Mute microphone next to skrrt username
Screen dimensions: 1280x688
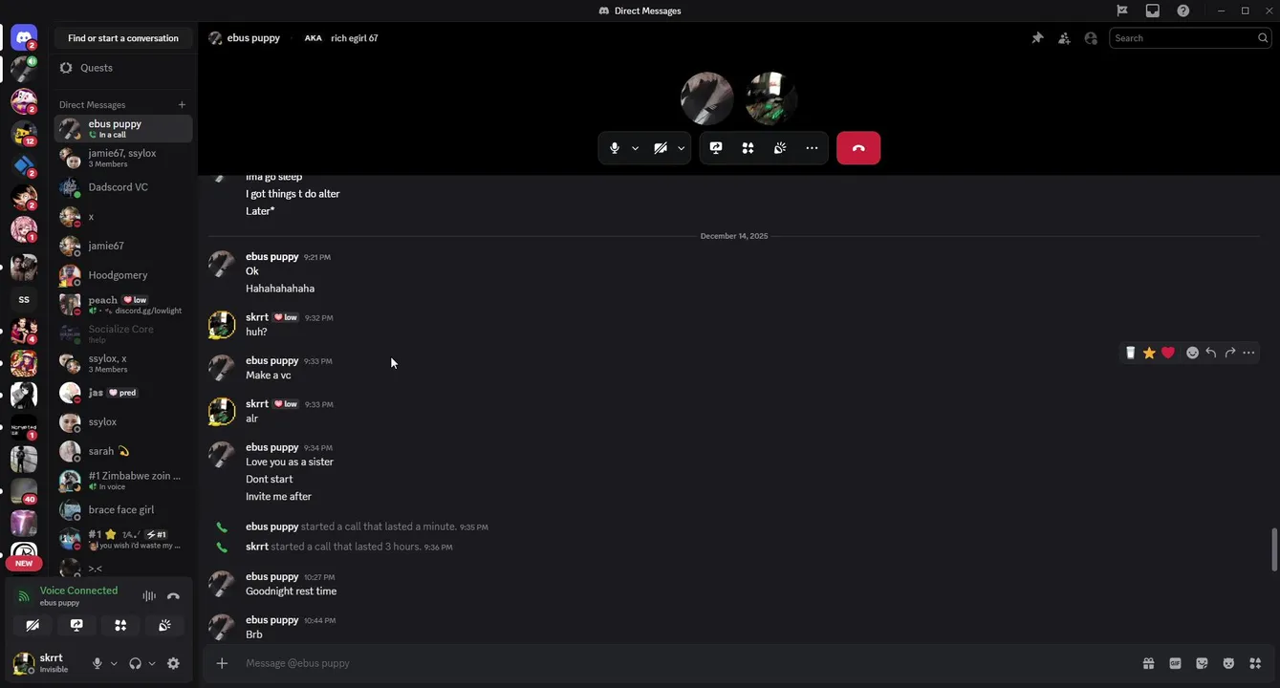(x=97, y=663)
